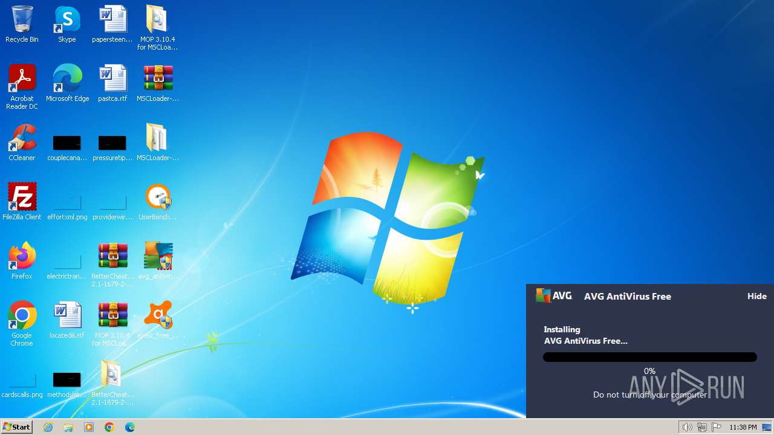Launch Acrobat Reader DC shortcut

point(22,87)
